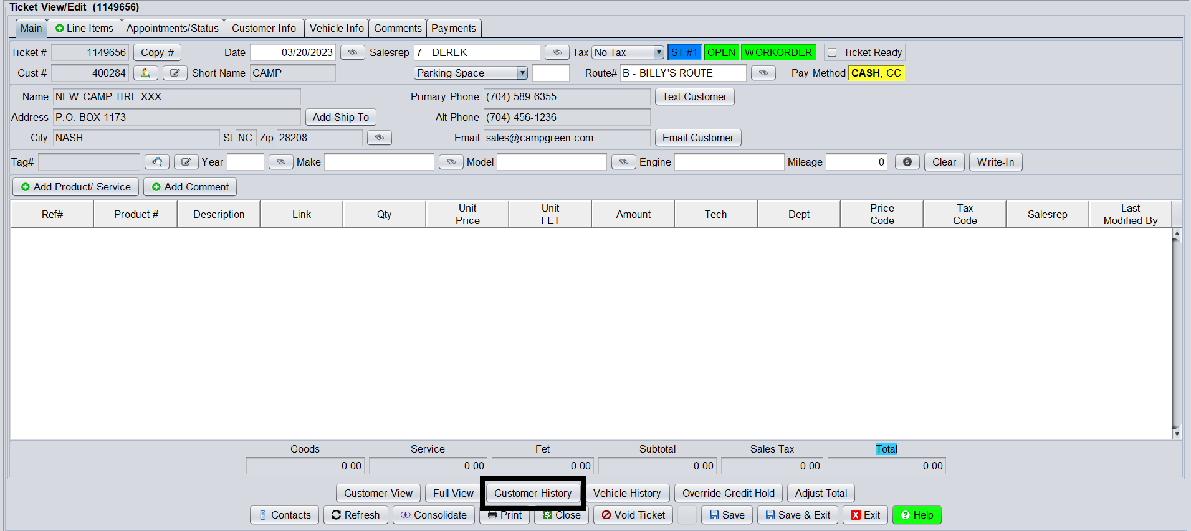Click the edit customer icon beside Short Name

point(175,73)
